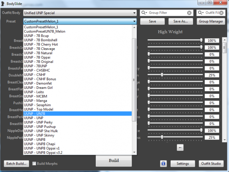Click the blue info icon button

coord(164,164)
